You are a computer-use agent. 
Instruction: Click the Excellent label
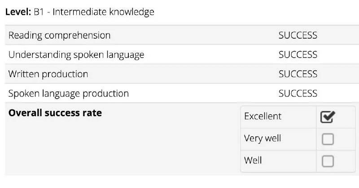pos(263,116)
